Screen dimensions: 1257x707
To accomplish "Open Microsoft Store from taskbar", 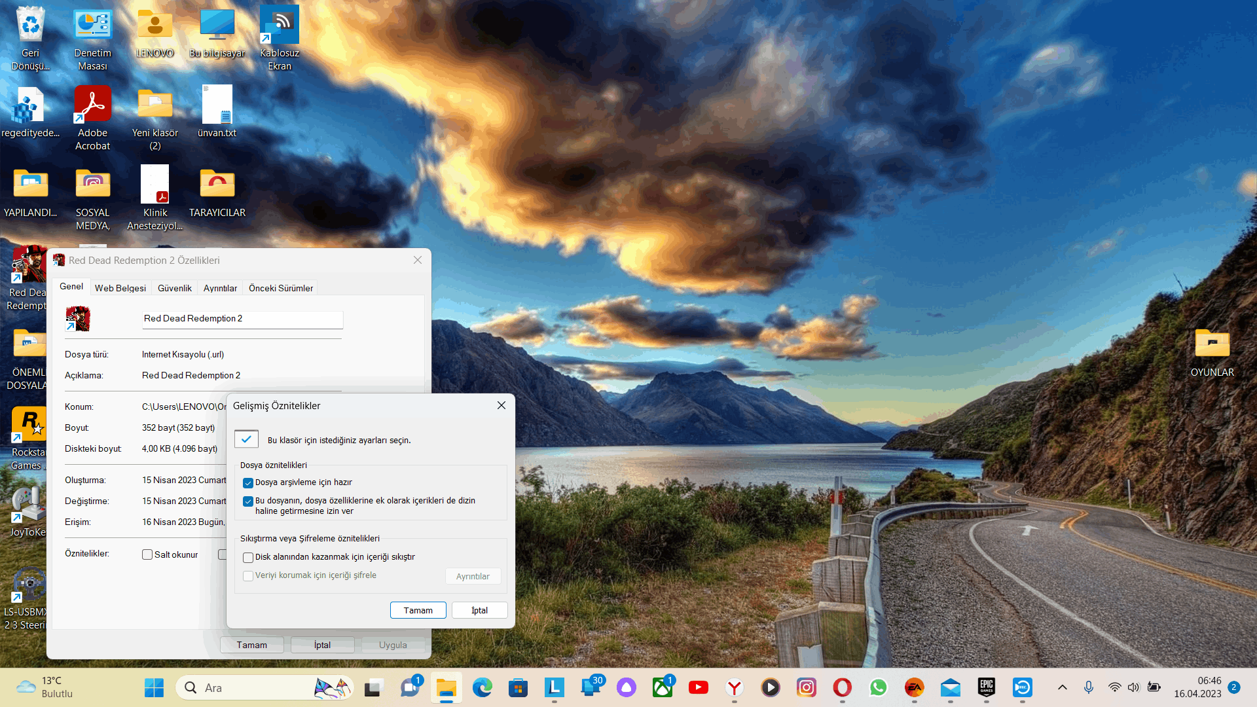I will 519,687.
